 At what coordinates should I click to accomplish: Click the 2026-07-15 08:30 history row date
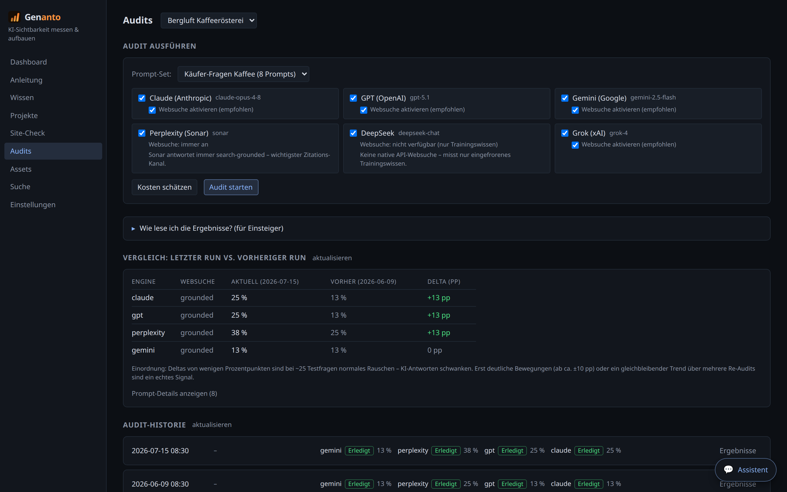[x=160, y=451]
